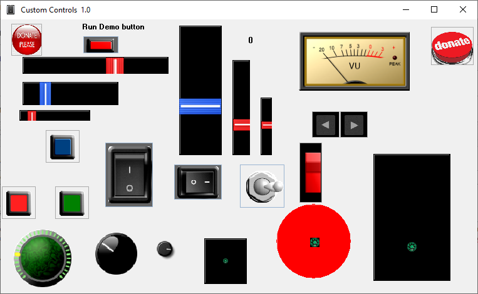
Task: Click the left arrow button
Action: point(325,124)
